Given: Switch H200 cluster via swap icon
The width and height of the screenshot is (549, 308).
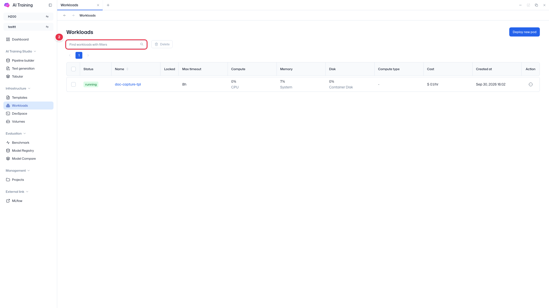Looking at the screenshot, I should [x=47, y=17].
